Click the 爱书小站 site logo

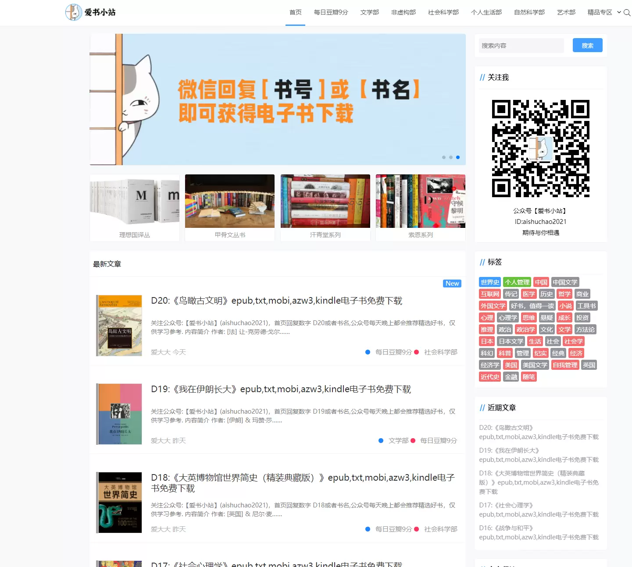pyautogui.click(x=91, y=12)
